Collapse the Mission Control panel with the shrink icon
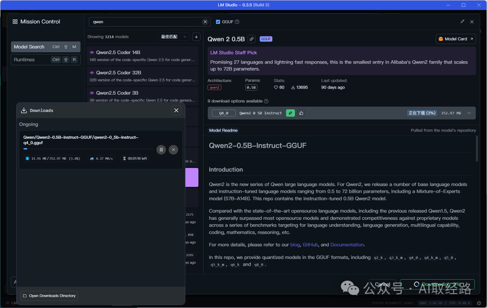 click(x=463, y=22)
